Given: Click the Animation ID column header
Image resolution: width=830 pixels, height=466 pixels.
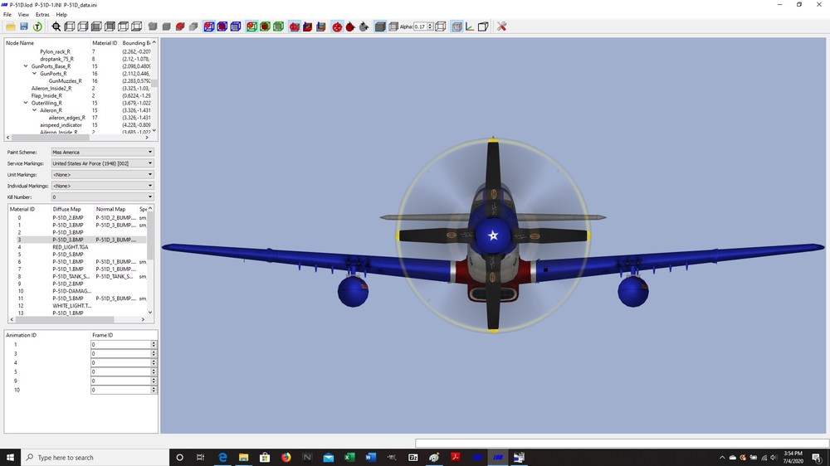Looking at the screenshot, I should click(22, 335).
